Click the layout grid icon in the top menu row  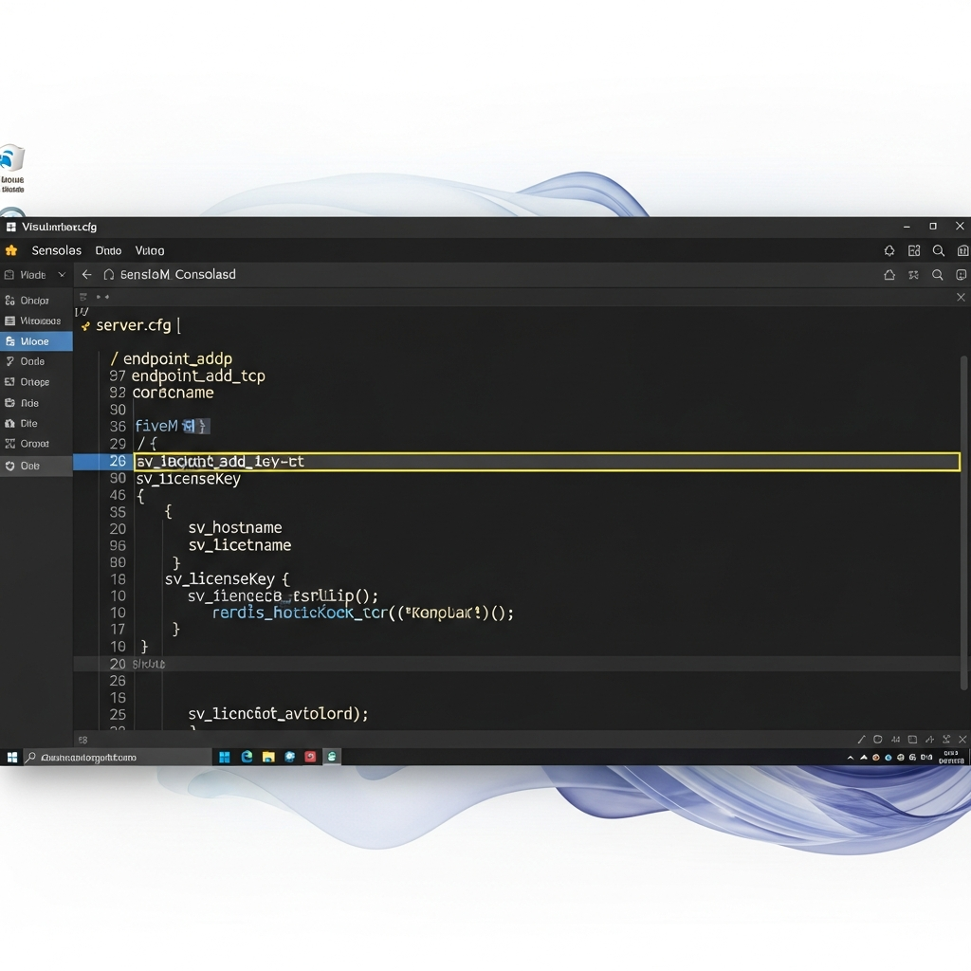click(914, 250)
